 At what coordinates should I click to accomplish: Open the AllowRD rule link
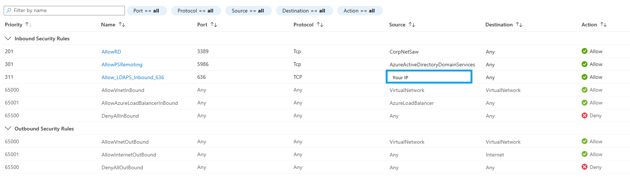coord(111,52)
